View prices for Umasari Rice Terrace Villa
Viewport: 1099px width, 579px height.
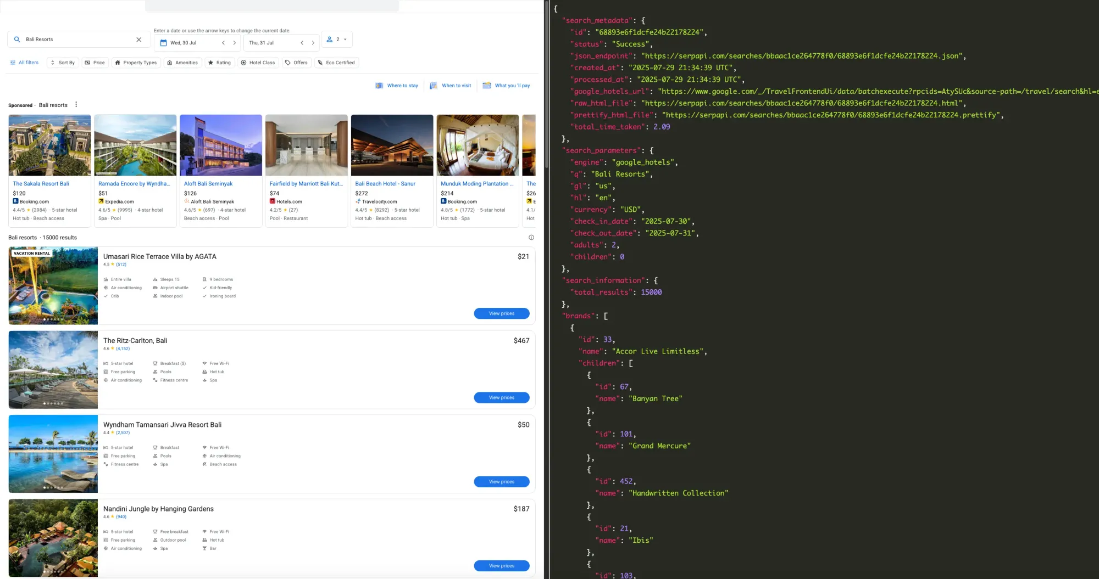point(502,313)
